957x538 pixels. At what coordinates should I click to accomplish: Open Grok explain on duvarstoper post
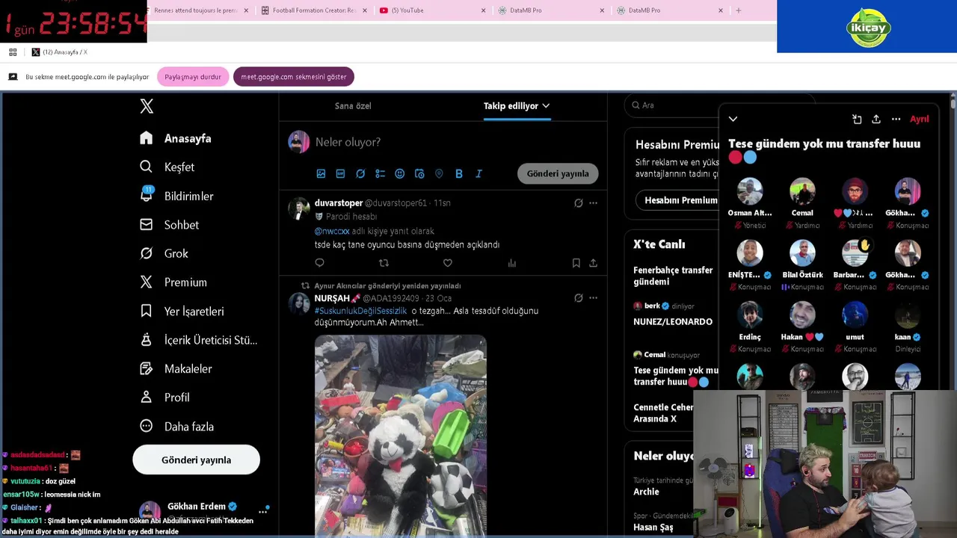click(578, 202)
